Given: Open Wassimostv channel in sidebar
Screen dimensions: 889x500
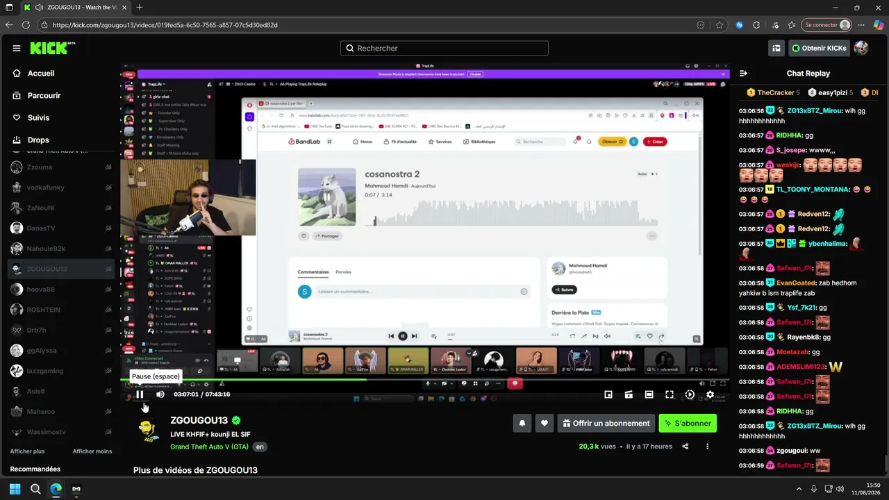Looking at the screenshot, I should pyautogui.click(x=60, y=432).
